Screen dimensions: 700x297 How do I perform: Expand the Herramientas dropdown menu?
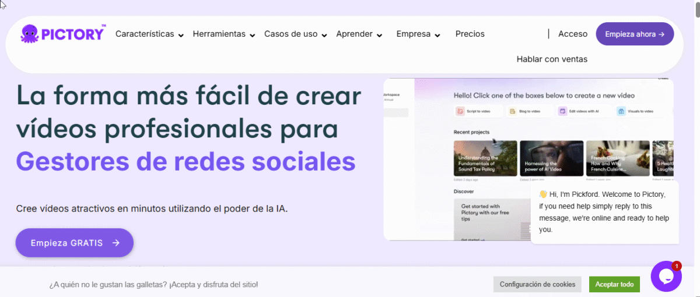point(224,34)
